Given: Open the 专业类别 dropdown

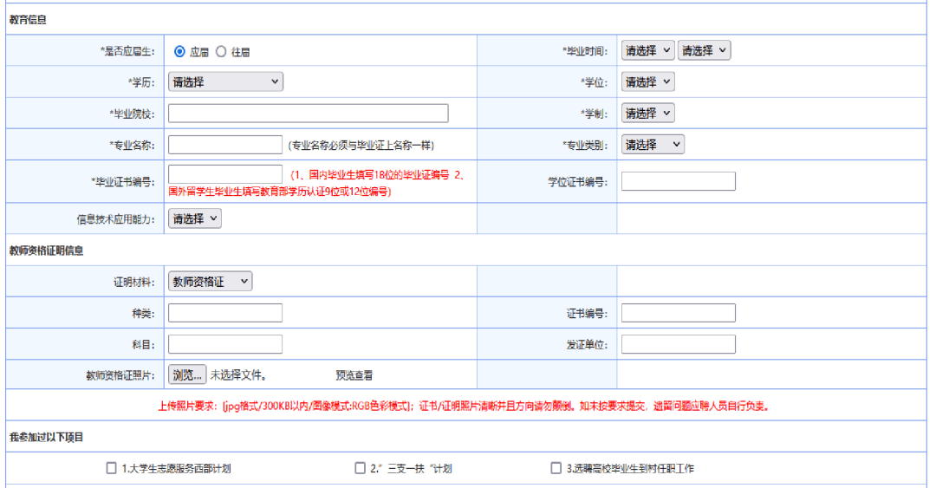Looking at the screenshot, I should (x=653, y=145).
